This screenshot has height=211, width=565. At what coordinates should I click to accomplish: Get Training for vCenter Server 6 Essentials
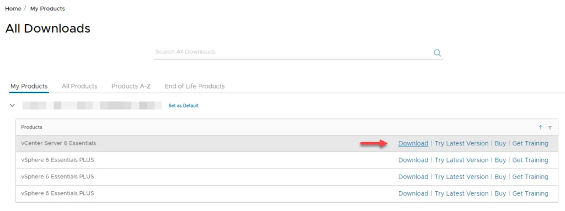(530, 143)
